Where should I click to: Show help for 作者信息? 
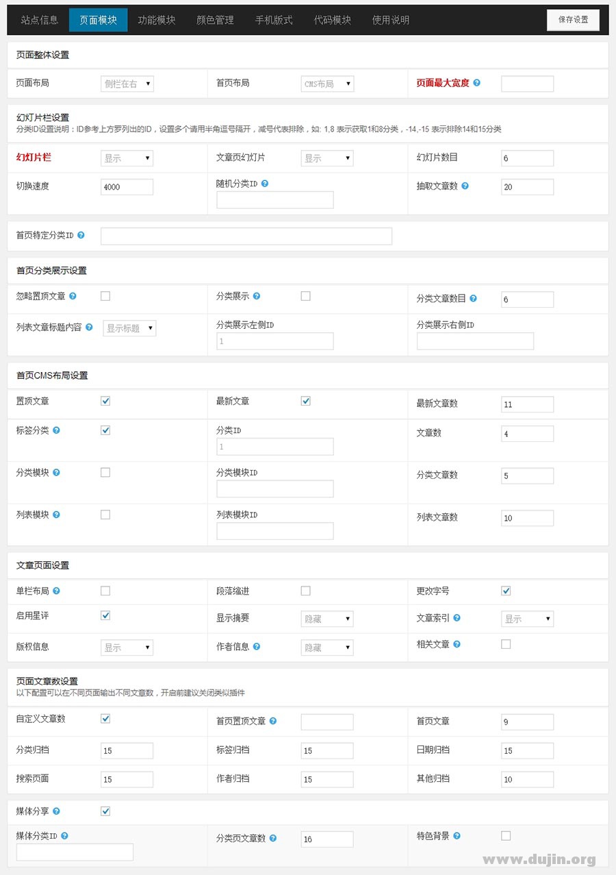[x=257, y=646]
